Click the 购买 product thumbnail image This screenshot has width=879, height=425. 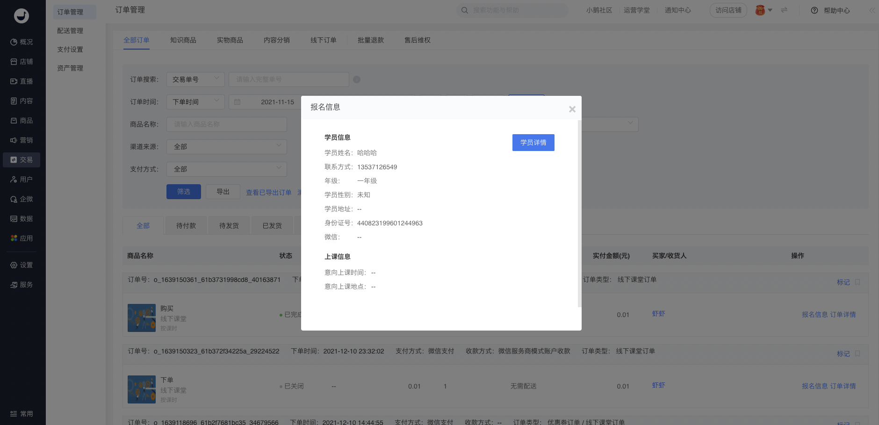click(x=142, y=318)
